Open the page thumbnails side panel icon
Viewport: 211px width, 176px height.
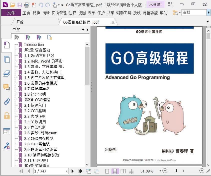tap(7, 59)
